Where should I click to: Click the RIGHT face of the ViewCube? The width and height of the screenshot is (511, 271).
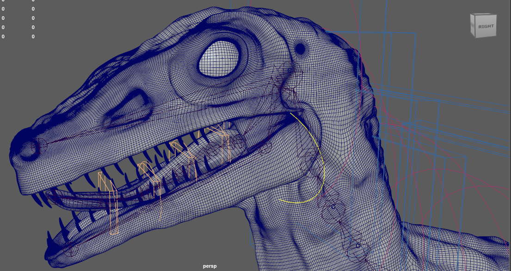[486, 26]
